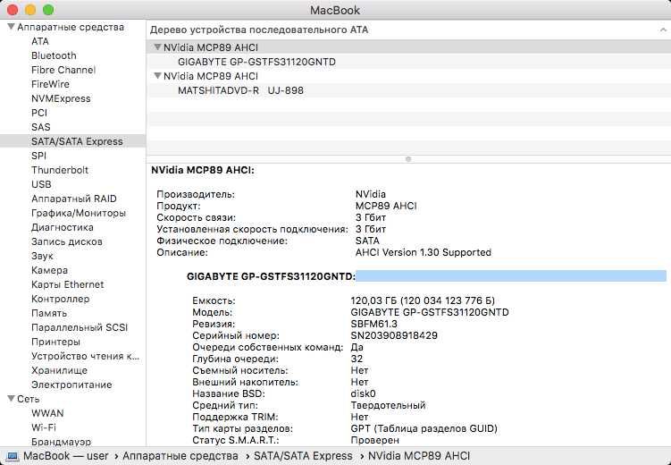Collapse the Аппаратные средства section
This screenshot has height=465, width=671.
(x=11, y=27)
